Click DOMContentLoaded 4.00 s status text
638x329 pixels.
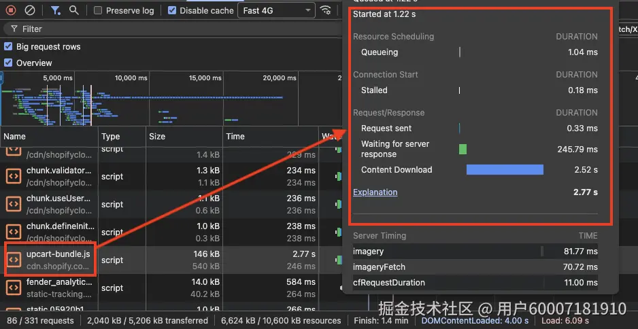click(x=475, y=321)
